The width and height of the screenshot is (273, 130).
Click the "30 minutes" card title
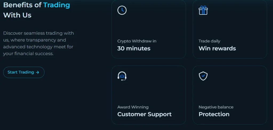pos(134,49)
